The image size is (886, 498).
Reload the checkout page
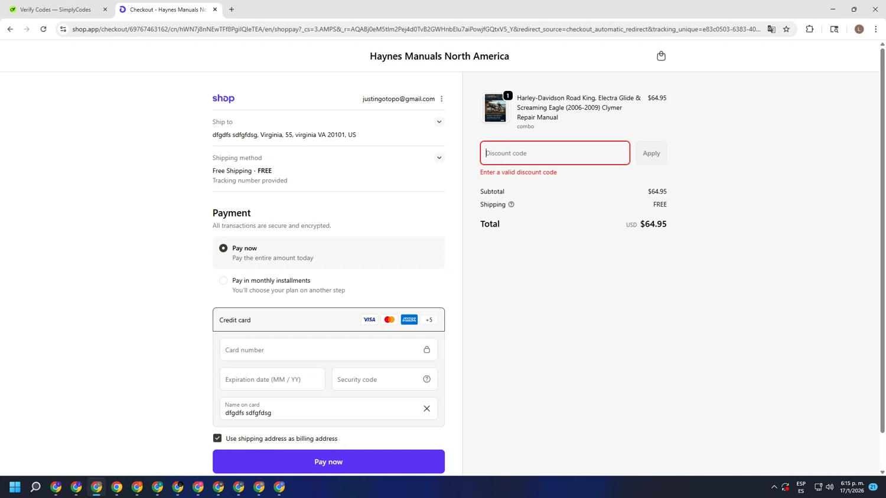[43, 29]
